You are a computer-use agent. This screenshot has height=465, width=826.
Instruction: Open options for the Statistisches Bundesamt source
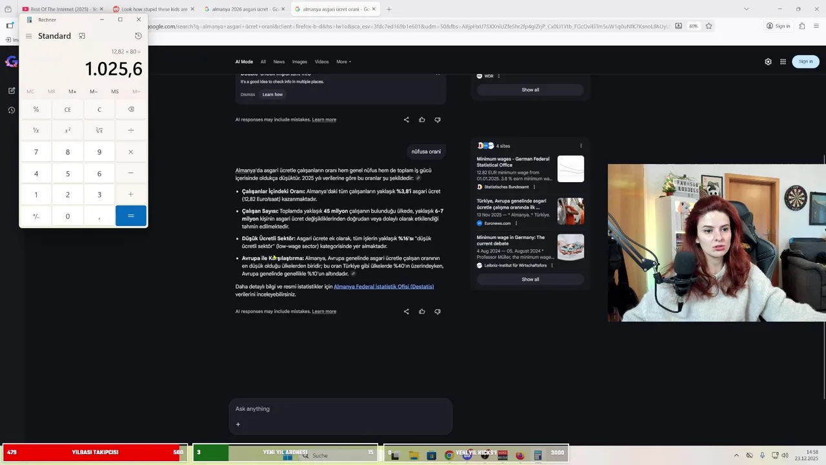[534, 187]
